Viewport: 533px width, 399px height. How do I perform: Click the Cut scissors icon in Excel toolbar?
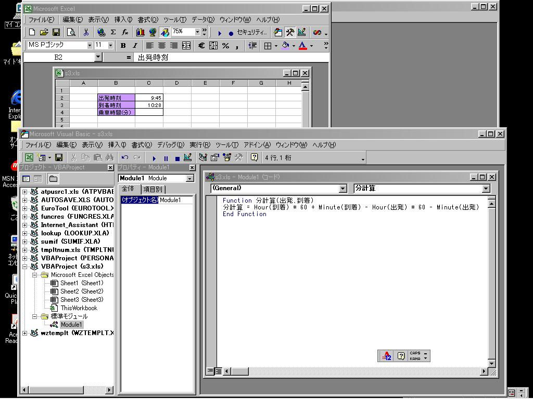[x=86, y=32]
